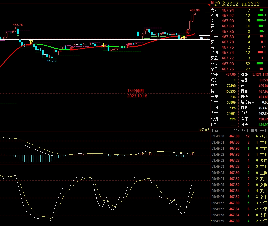Click the 10分1秒 countdown timer
This screenshot has width=268, height=226.
pyautogui.click(x=203, y=130)
